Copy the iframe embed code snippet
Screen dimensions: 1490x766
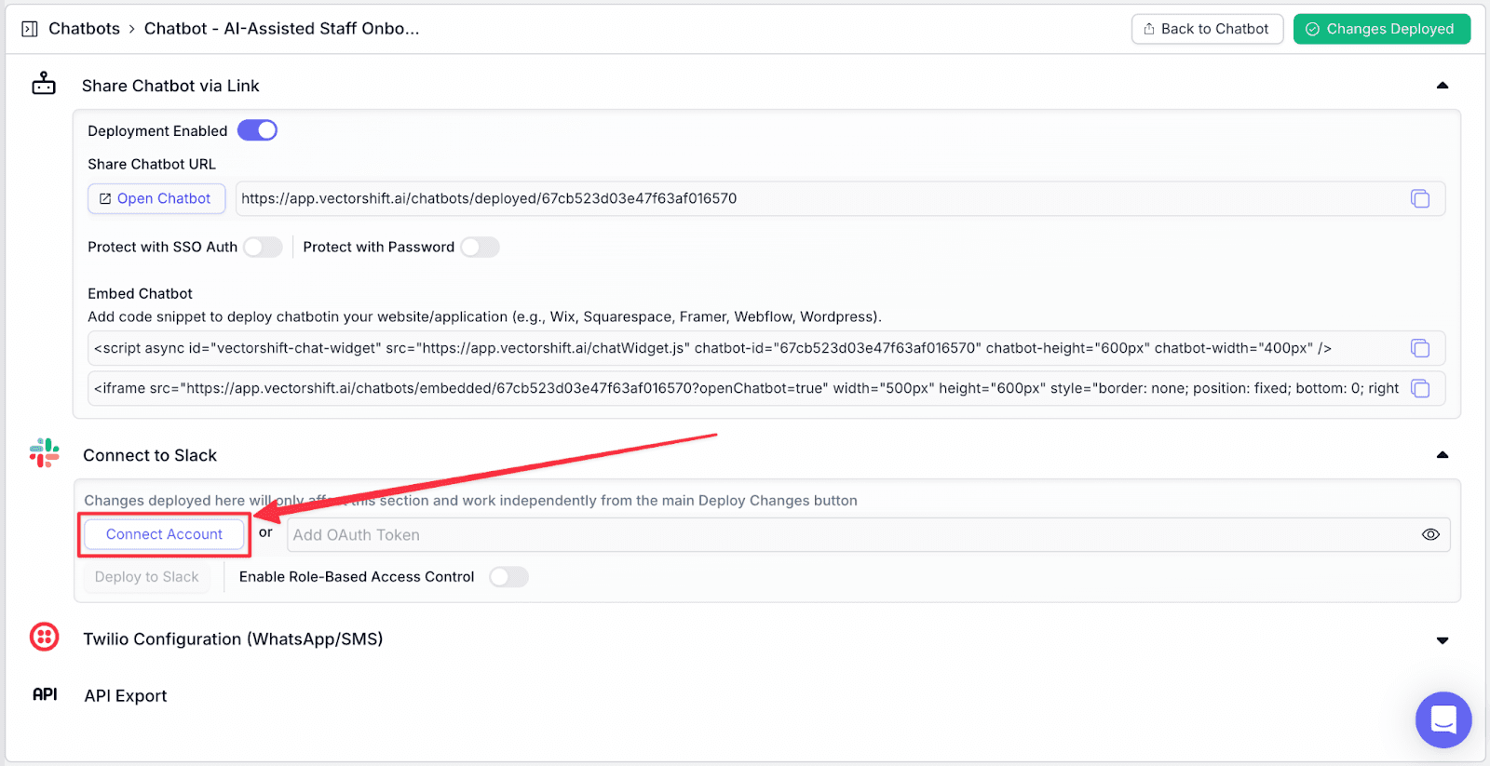(1420, 388)
